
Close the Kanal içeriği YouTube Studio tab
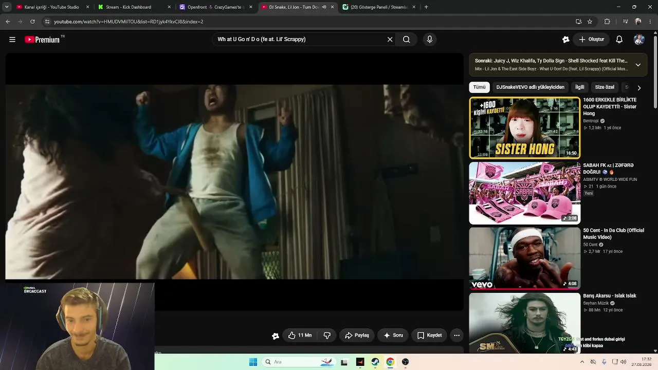tap(87, 7)
